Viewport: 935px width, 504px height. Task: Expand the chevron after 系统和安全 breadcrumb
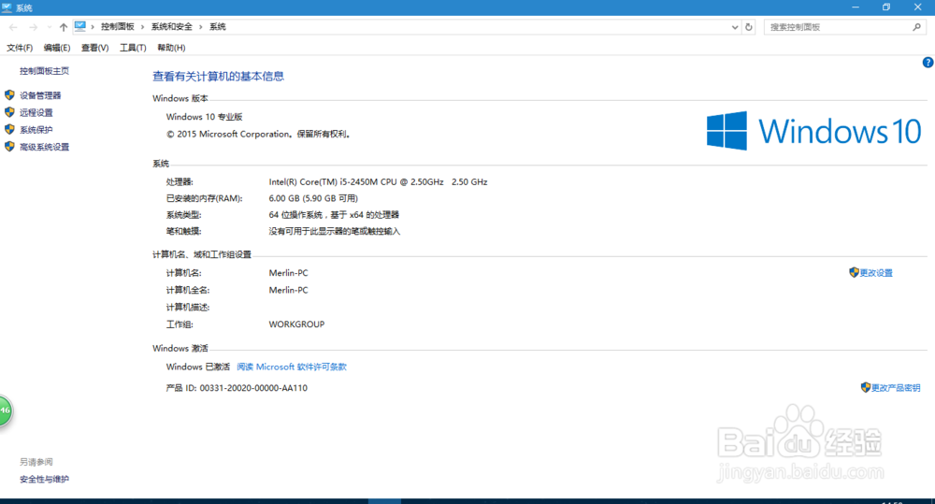pos(200,27)
